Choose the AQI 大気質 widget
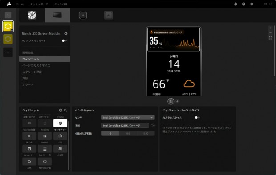276x175 pixels. coord(60,149)
